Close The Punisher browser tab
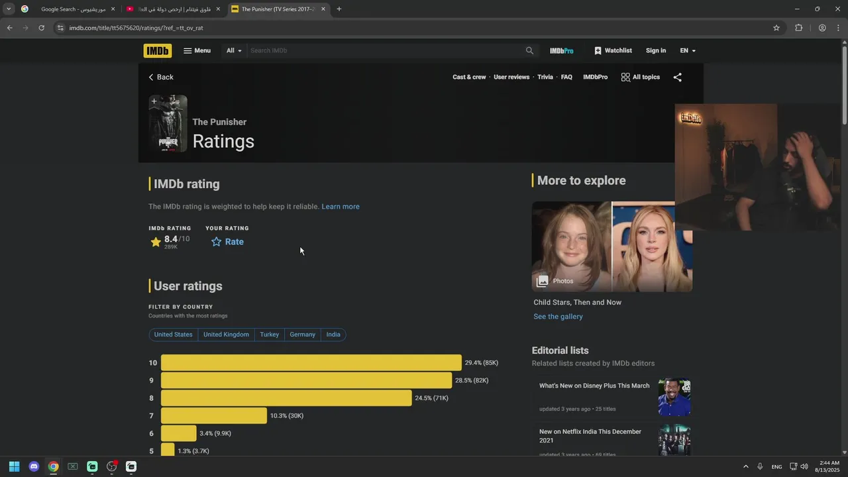This screenshot has width=848, height=477. click(x=323, y=9)
